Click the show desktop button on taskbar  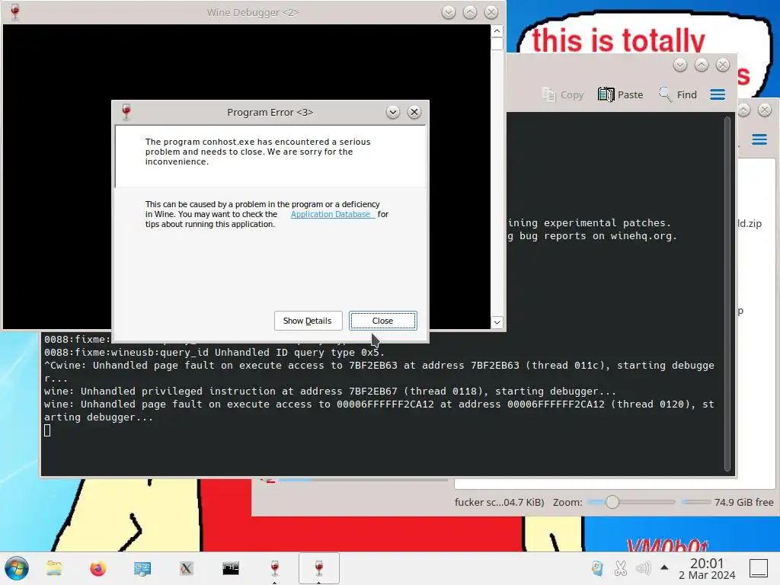tap(759, 568)
